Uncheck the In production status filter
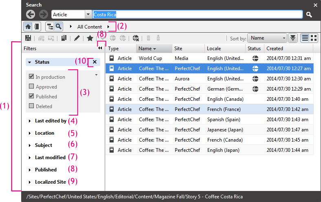This screenshot has height=202, width=321. [x=31, y=77]
